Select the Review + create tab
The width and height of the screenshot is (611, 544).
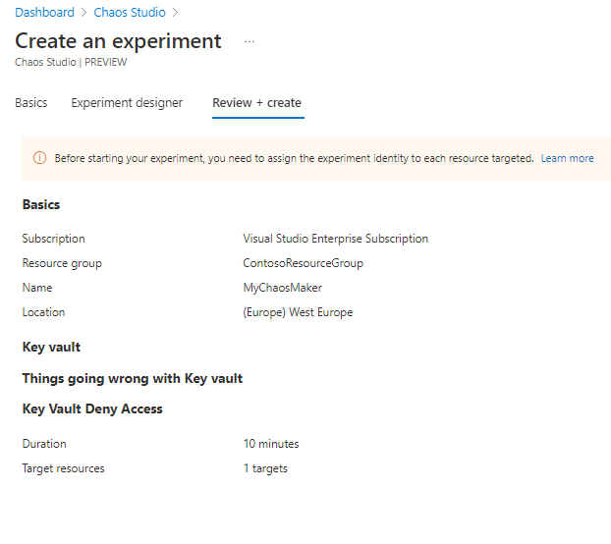coord(256,103)
